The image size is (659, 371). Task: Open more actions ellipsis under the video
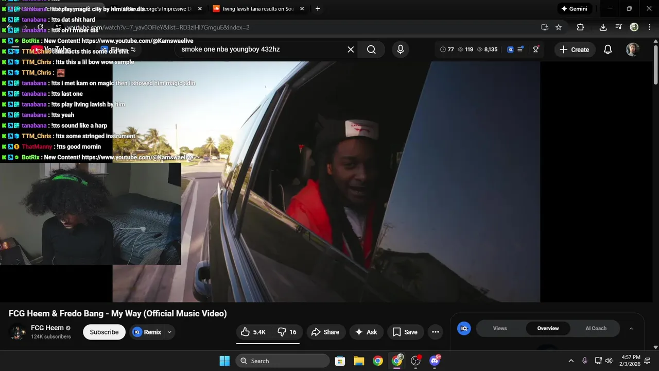point(436,332)
